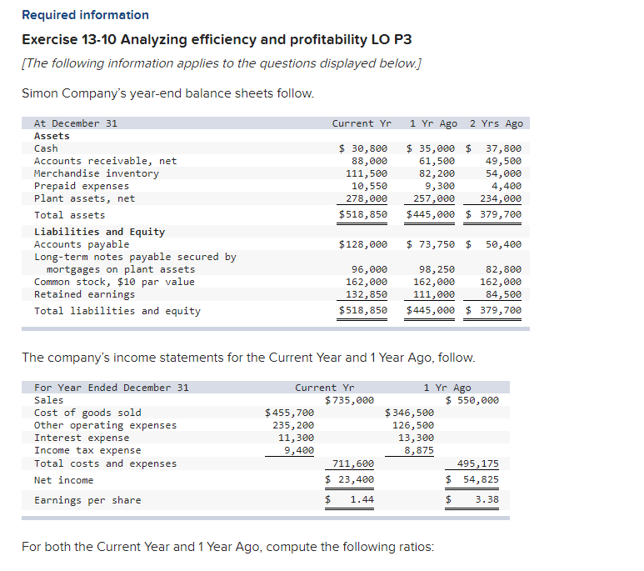
Task: Click 'Total costs and expenses' row label
Action: [106, 463]
